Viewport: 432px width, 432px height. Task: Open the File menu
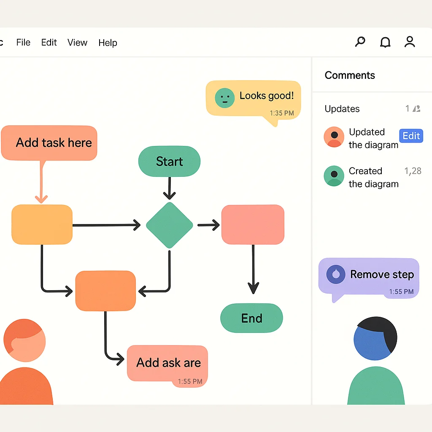(x=23, y=43)
